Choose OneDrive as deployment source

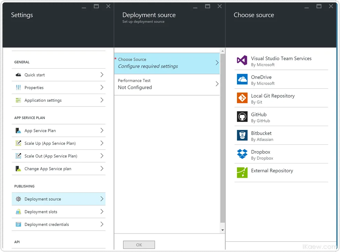coord(281,79)
